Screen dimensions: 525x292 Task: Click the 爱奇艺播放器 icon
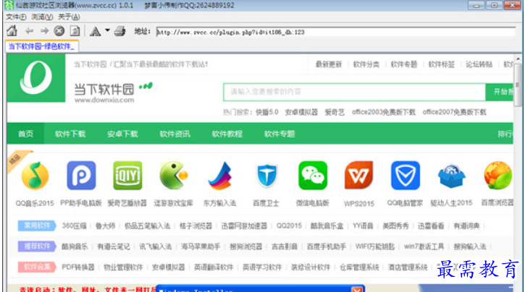tap(127, 176)
